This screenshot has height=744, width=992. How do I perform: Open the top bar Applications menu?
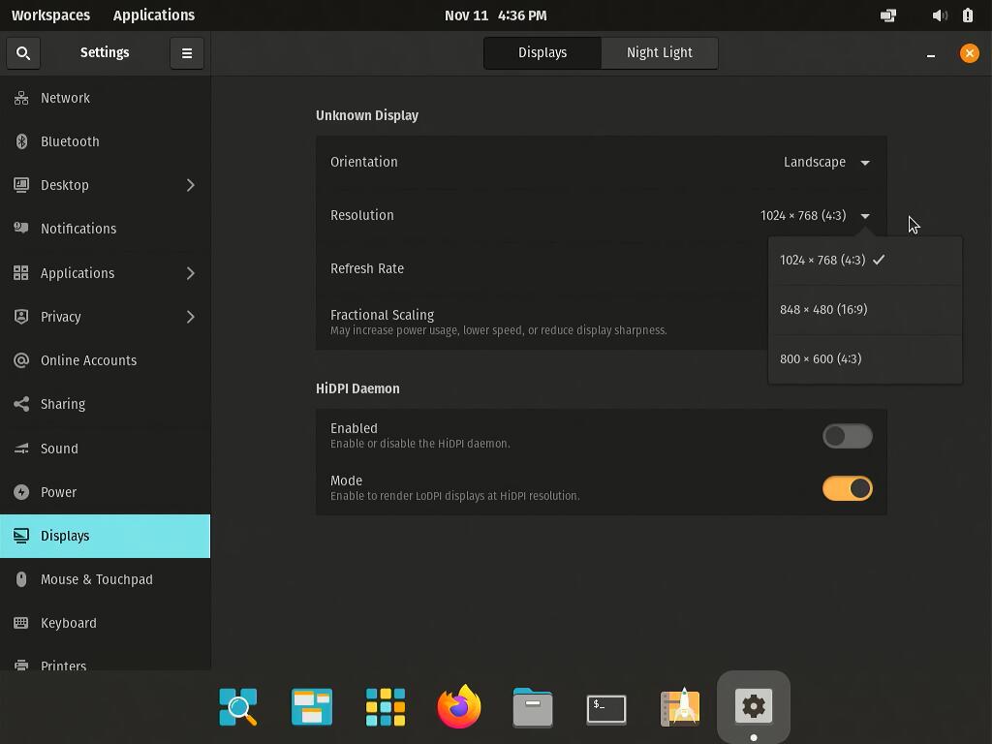(154, 15)
